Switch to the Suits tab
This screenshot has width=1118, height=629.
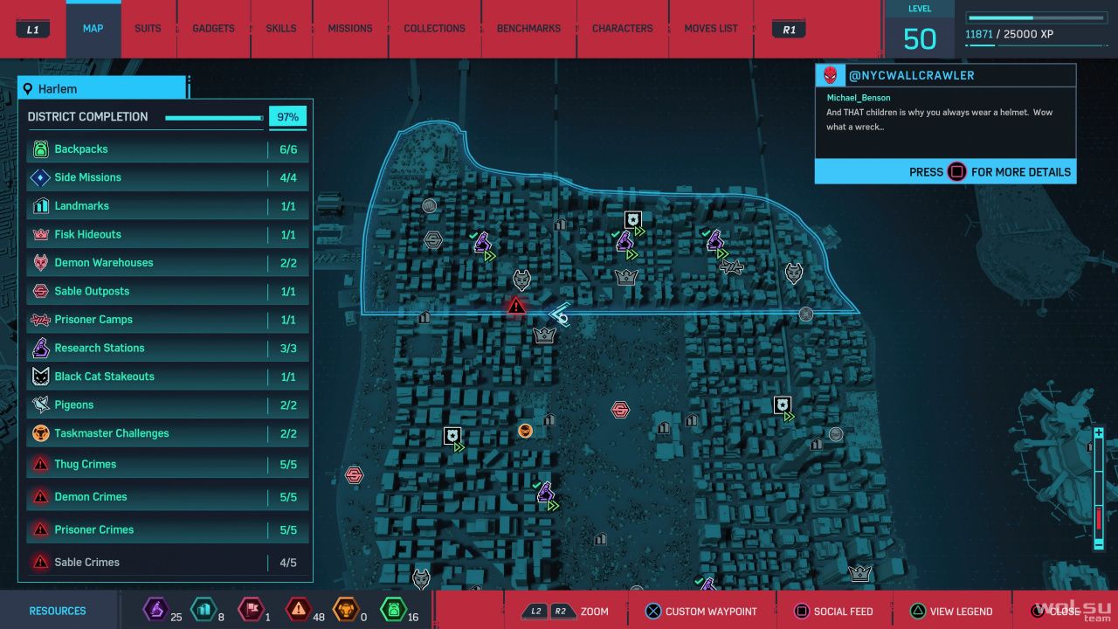148,29
